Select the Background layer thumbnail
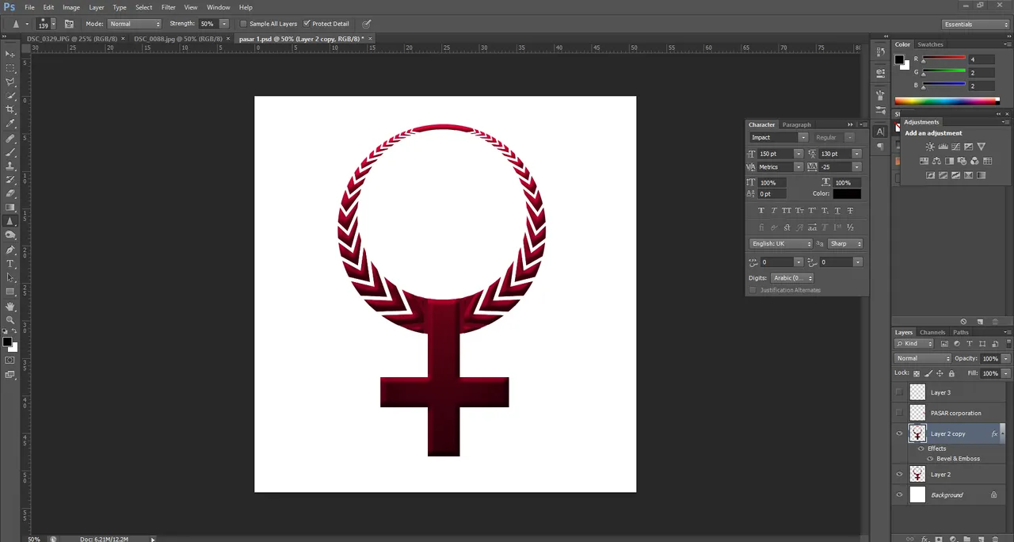The width and height of the screenshot is (1014, 542). (x=917, y=495)
